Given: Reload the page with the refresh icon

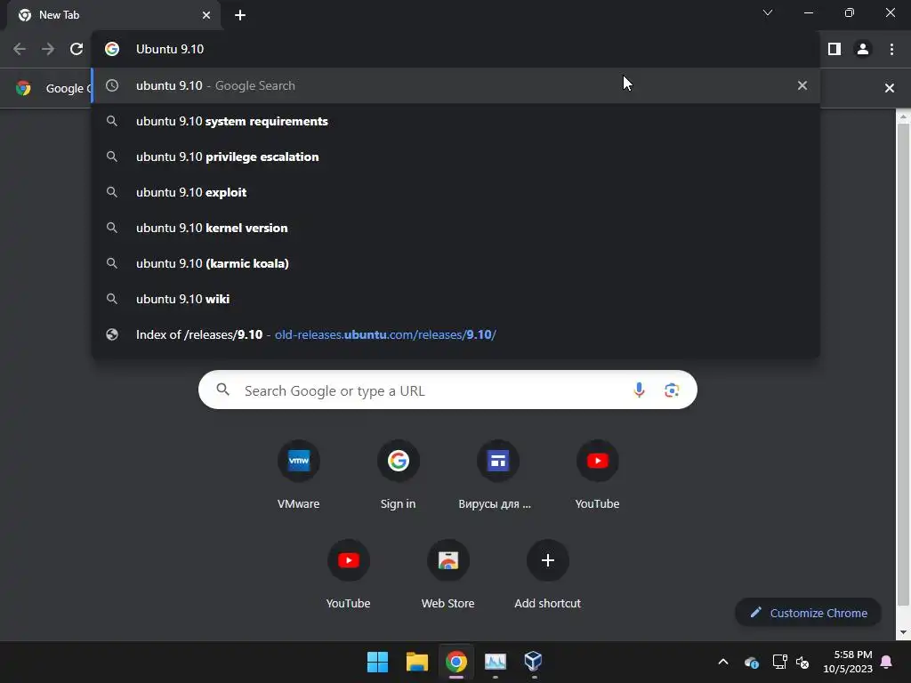Looking at the screenshot, I should point(77,49).
